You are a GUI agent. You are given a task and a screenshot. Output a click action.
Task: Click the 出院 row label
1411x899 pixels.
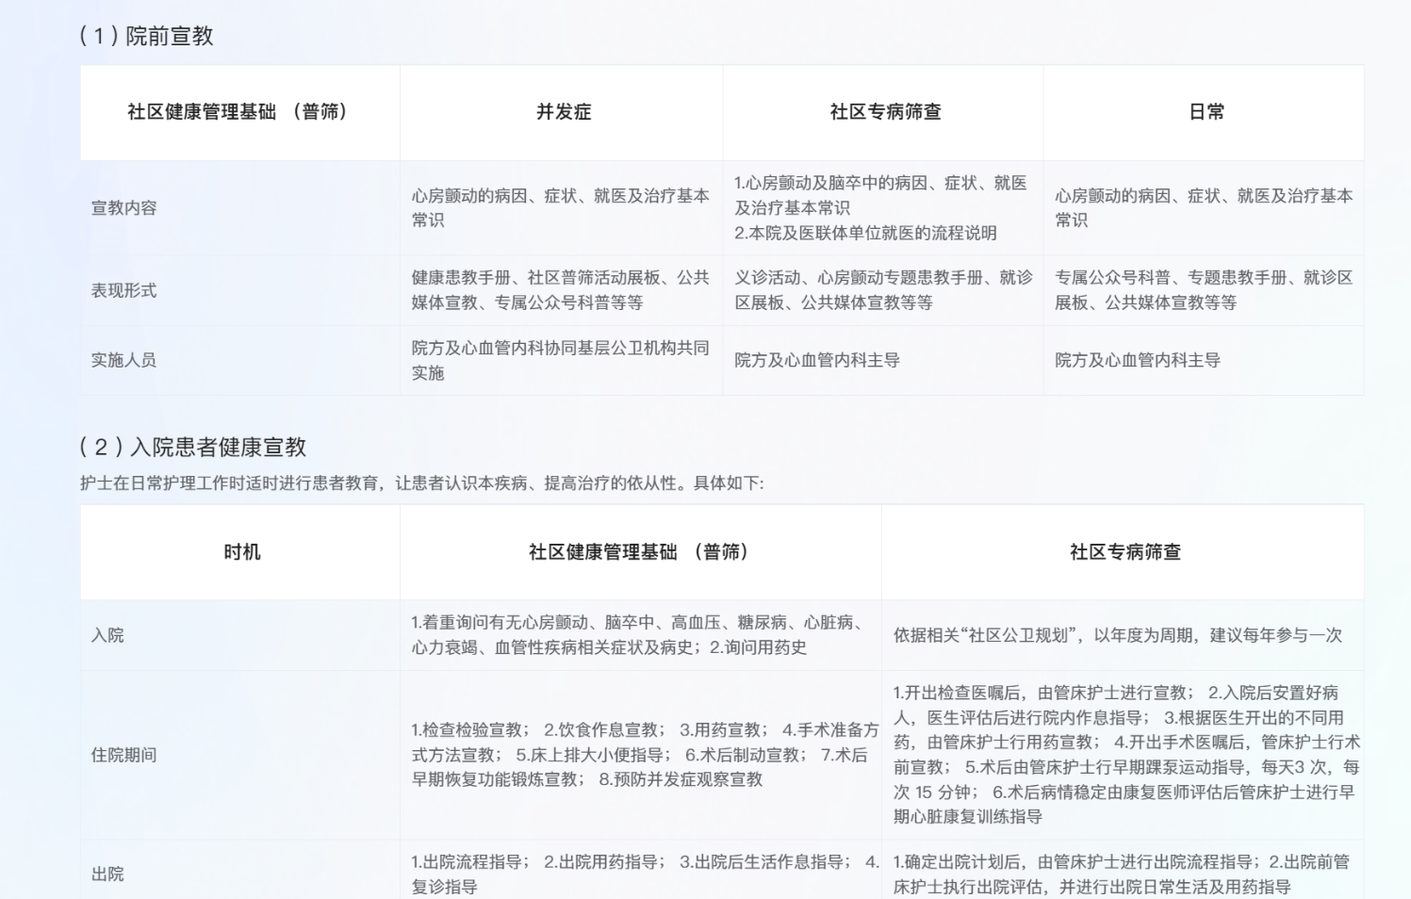tap(107, 874)
